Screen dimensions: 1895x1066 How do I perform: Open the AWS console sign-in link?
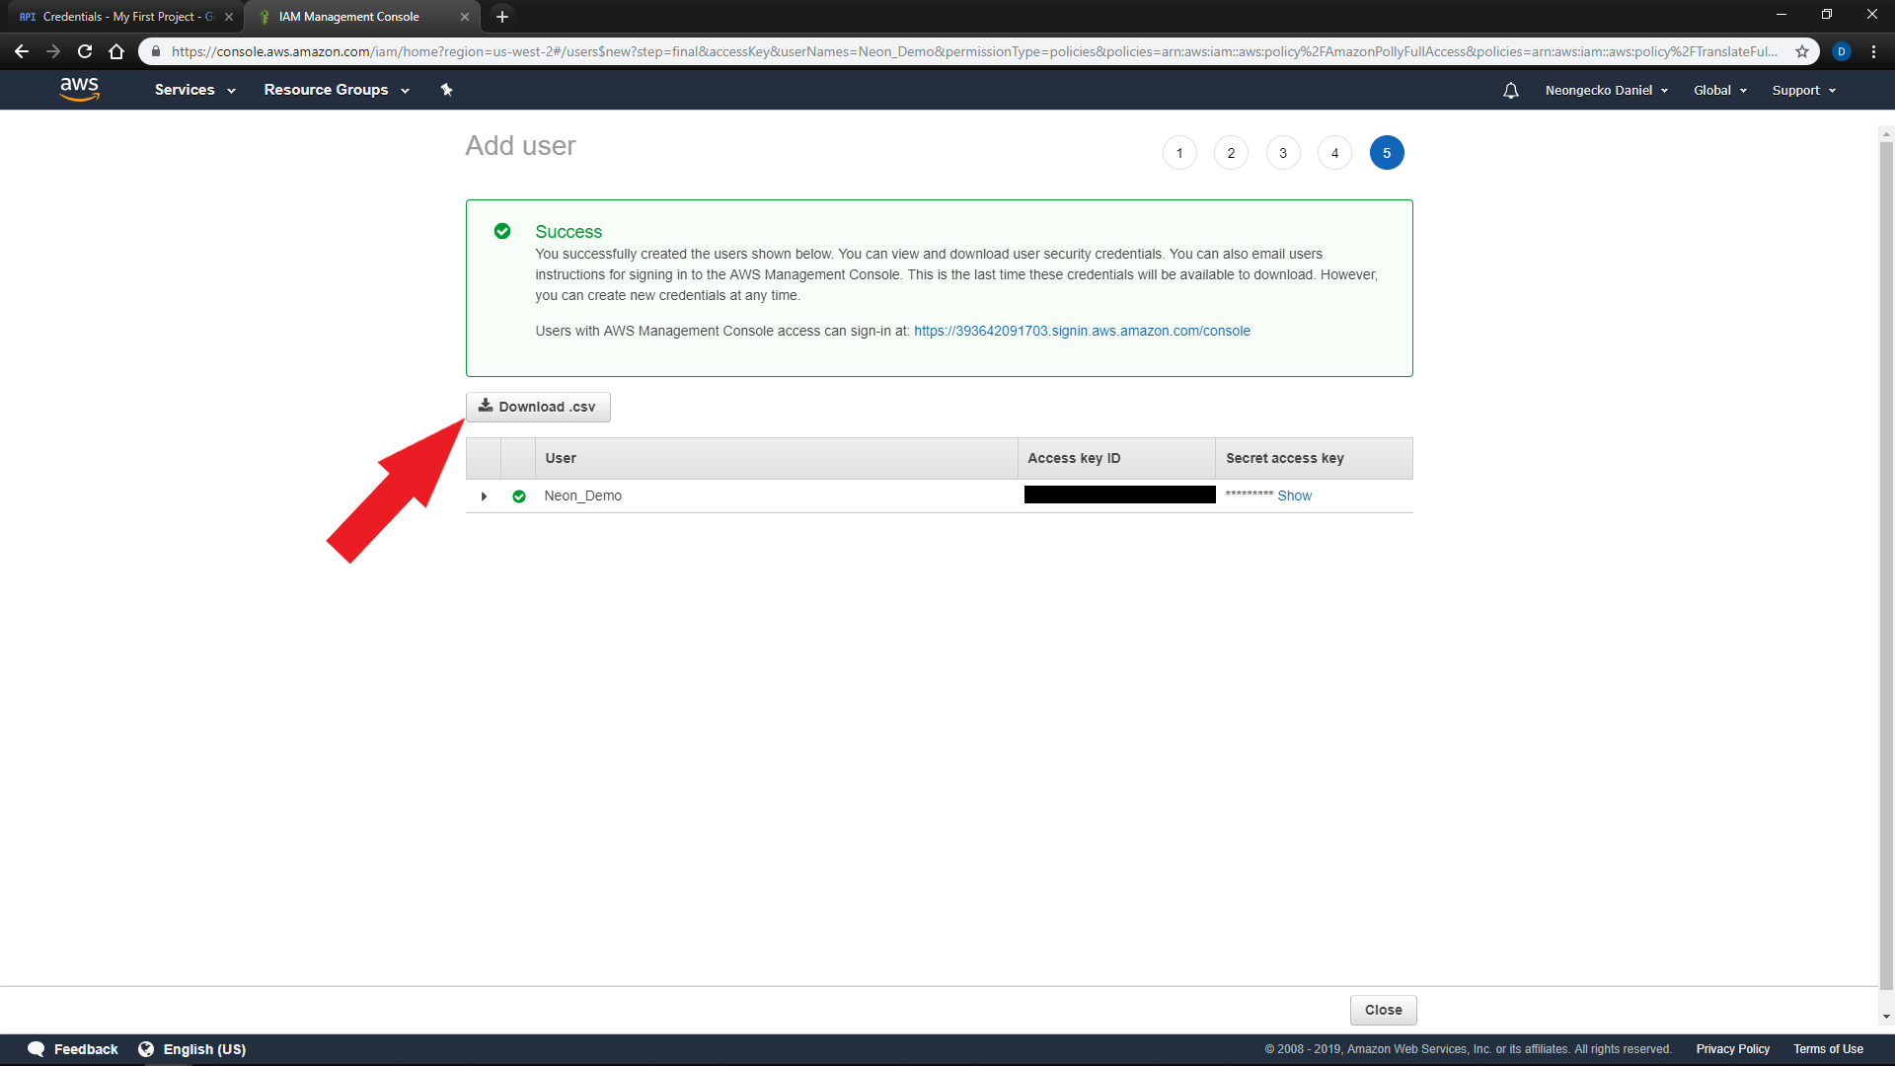coord(1082,331)
